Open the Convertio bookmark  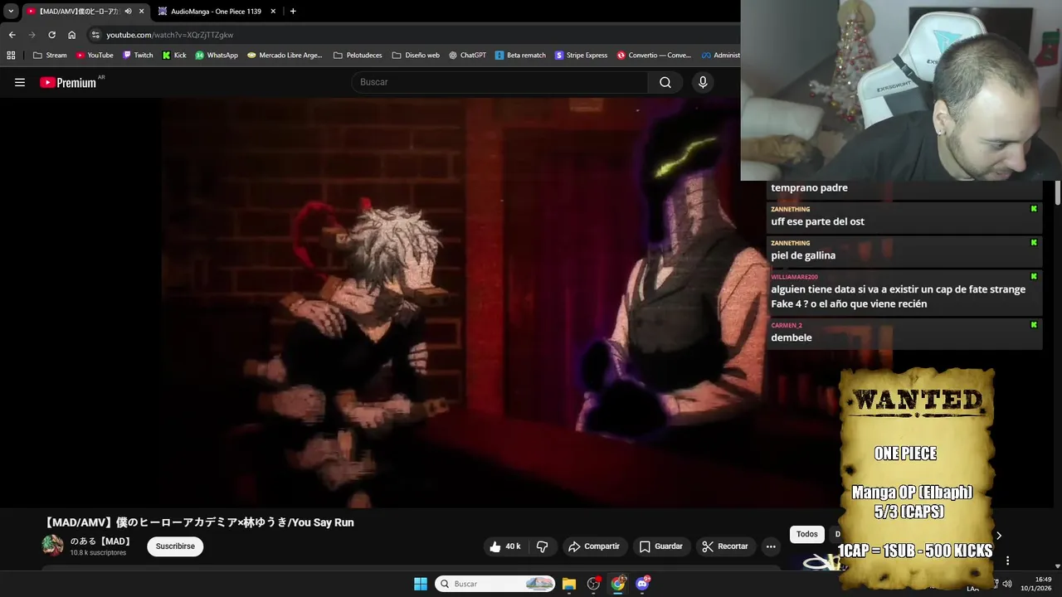654,56
